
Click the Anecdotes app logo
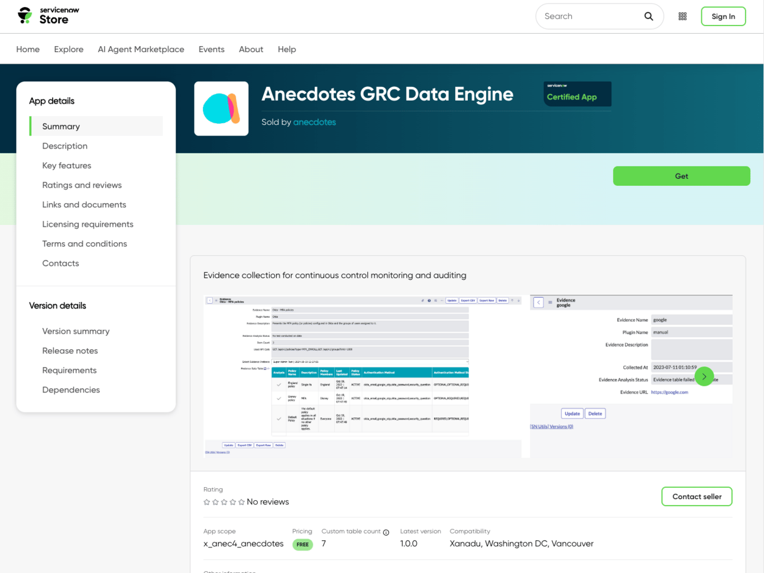(x=221, y=109)
